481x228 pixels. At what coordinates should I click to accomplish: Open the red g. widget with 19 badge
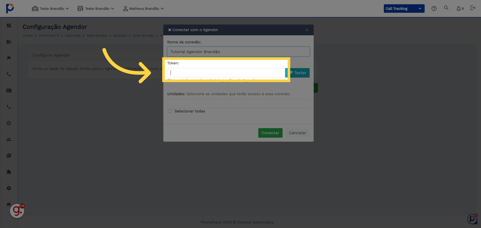(17, 211)
